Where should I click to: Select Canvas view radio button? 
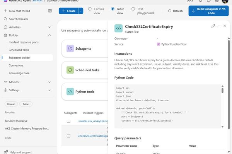click(90, 9)
